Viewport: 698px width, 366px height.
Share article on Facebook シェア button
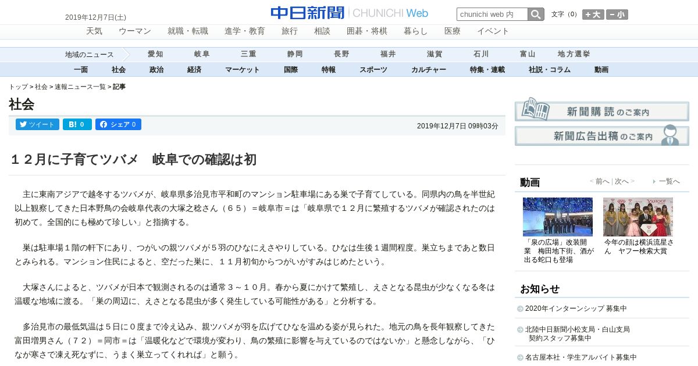pyautogui.click(x=118, y=124)
